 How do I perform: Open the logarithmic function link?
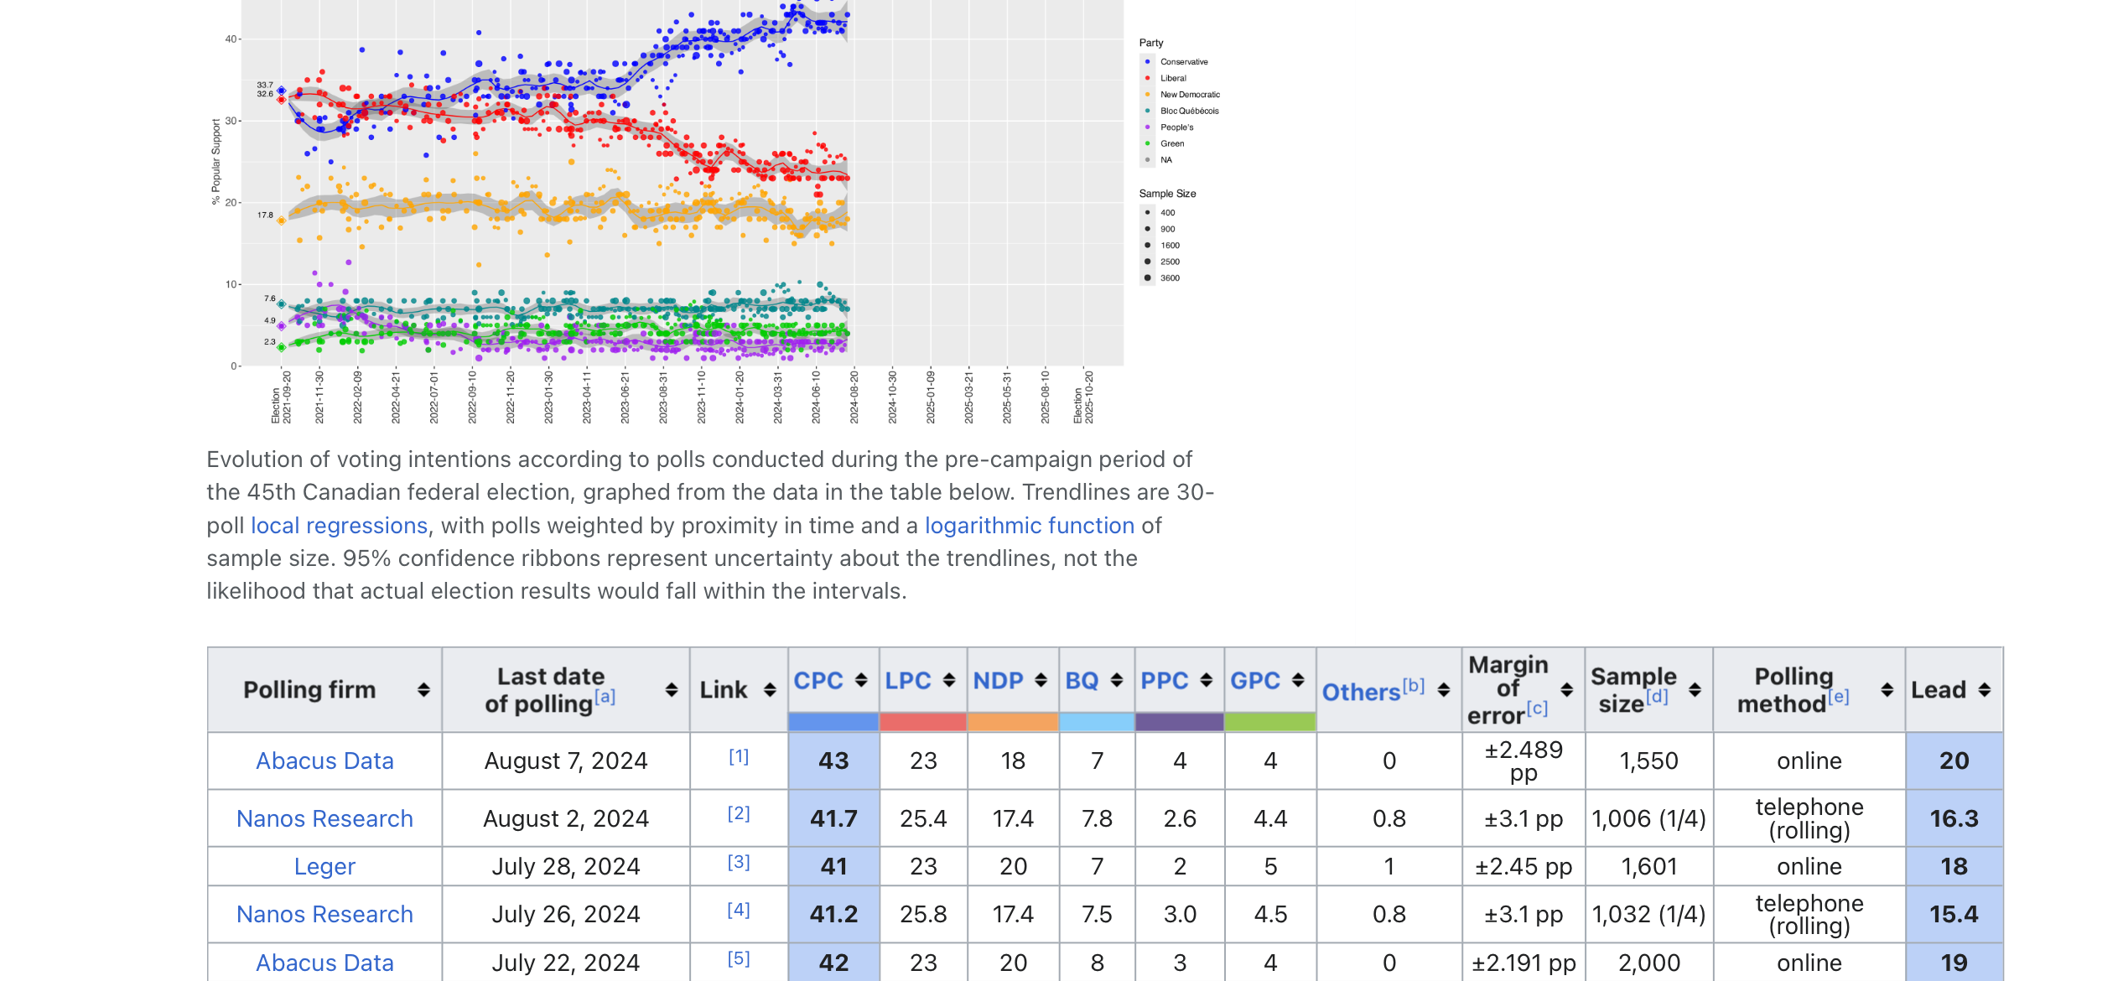tap(1029, 526)
